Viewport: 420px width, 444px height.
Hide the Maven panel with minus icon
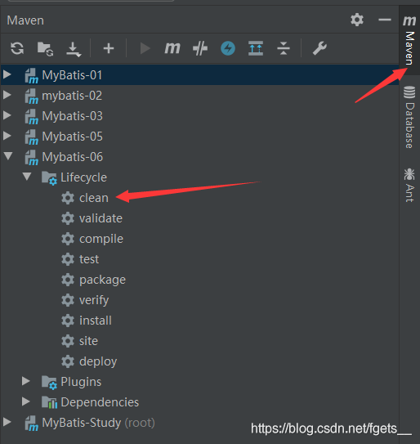click(x=385, y=20)
